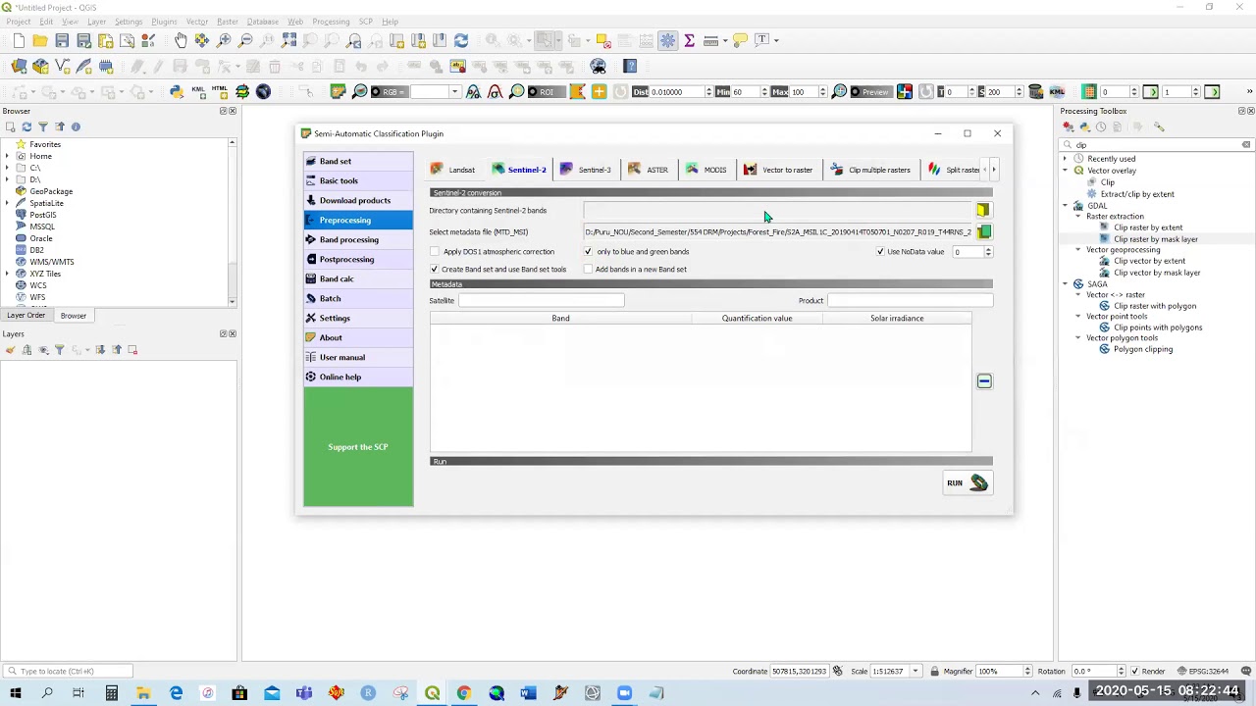Click the Google Chrome taskbar icon

(464, 693)
